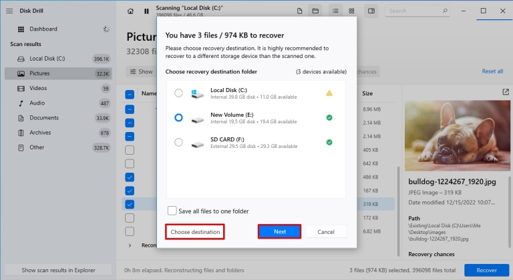Open preview in external window icon
Viewport: 513px width, 280px height.
click(506, 92)
